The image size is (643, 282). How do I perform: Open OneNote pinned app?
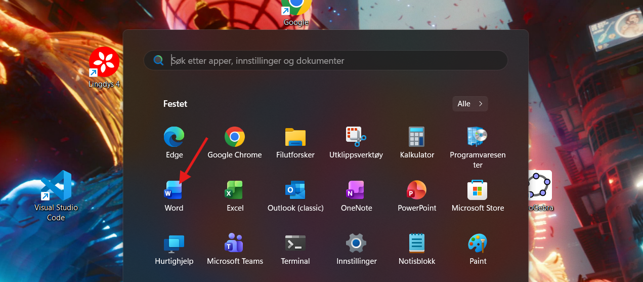pyautogui.click(x=356, y=190)
